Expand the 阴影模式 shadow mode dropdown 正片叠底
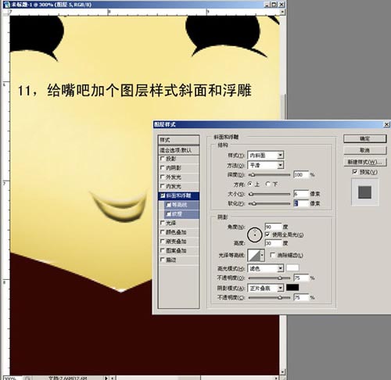The image size is (391, 380). point(266,288)
